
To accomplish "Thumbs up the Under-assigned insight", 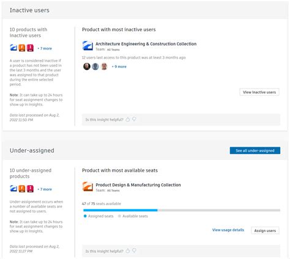I will pos(128,251).
